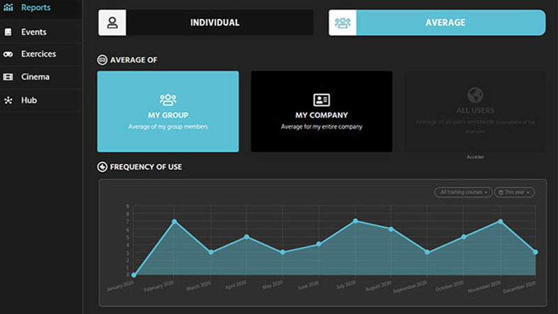Click the Exercices VR headset icon
Viewport: 558px width, 314px height.
tap(8, 54)
